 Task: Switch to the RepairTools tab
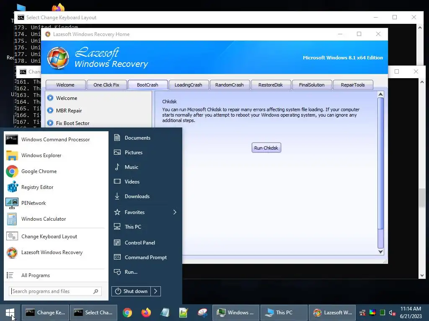coord(353,85)
